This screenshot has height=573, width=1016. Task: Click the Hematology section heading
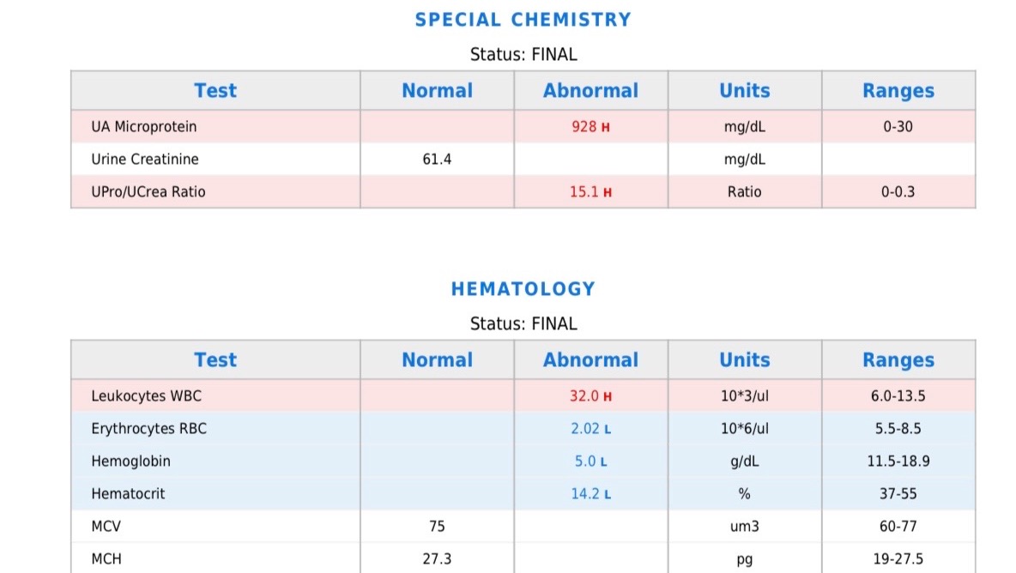pyautogui.click(x=523, y=289)
